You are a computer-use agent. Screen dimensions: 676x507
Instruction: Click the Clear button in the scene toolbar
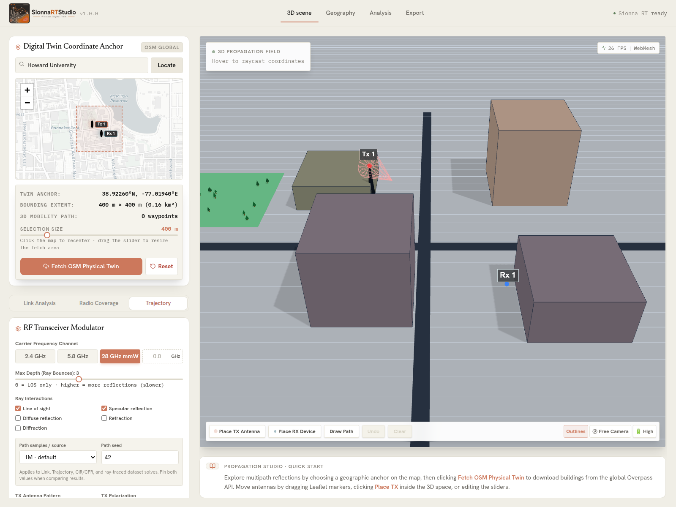pyautogui.click(x=400, y=431)
